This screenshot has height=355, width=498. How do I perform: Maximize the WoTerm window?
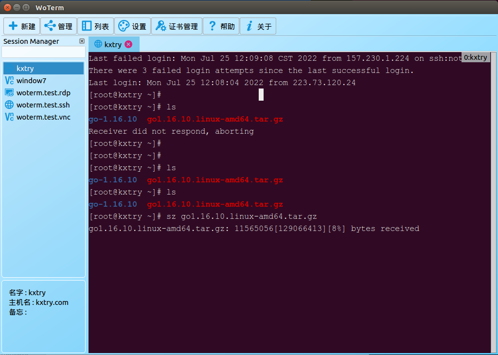[x=26, y=7]
